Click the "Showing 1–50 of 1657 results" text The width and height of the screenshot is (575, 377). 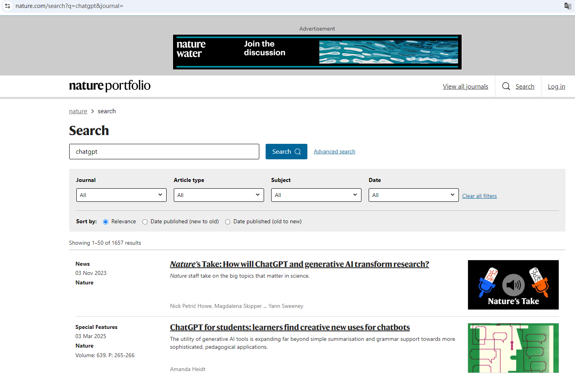point(105,243)
